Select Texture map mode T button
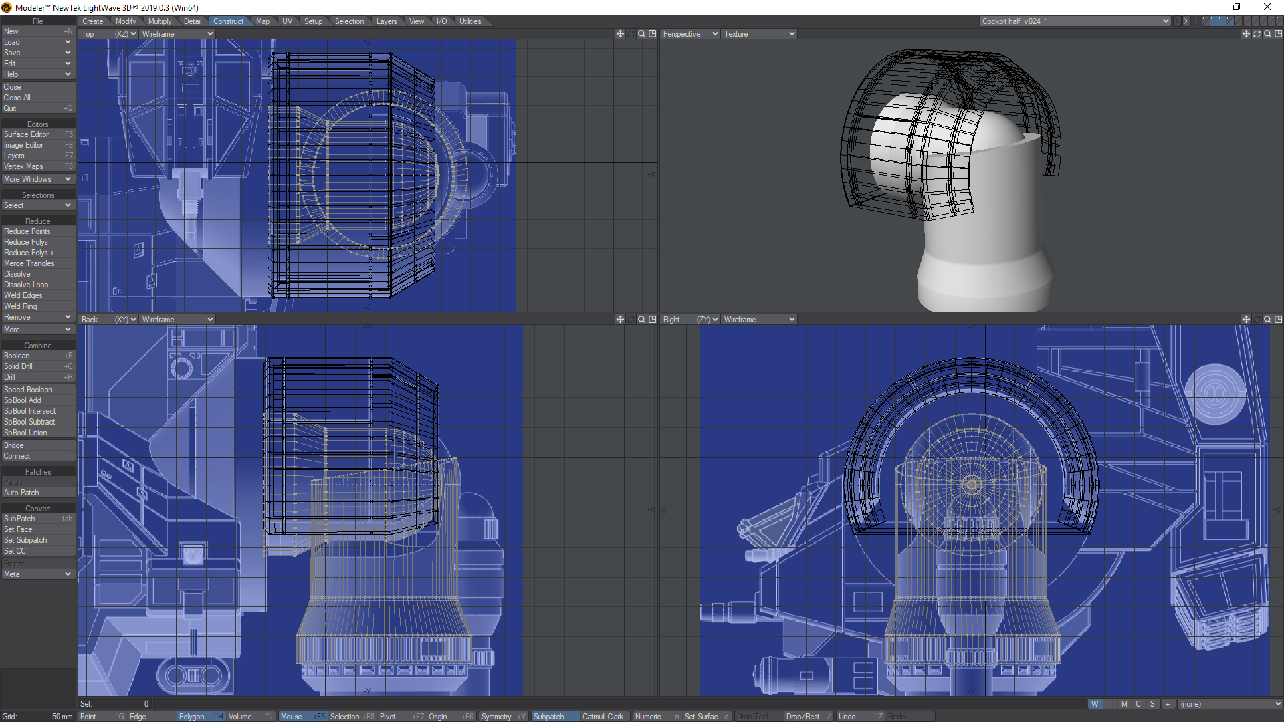The image size is (1284, 722). click(1109, 704)
